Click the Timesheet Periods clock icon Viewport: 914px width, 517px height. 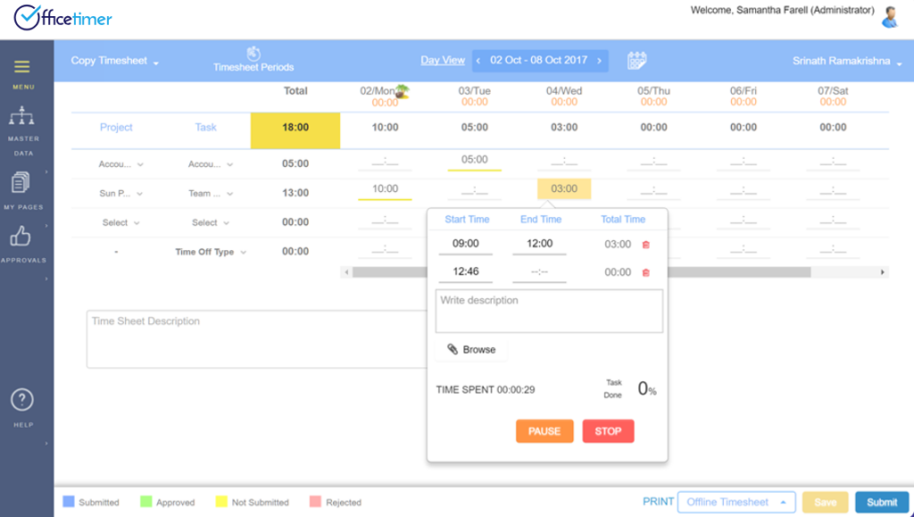pyautogui.click(x=253, y=54)
